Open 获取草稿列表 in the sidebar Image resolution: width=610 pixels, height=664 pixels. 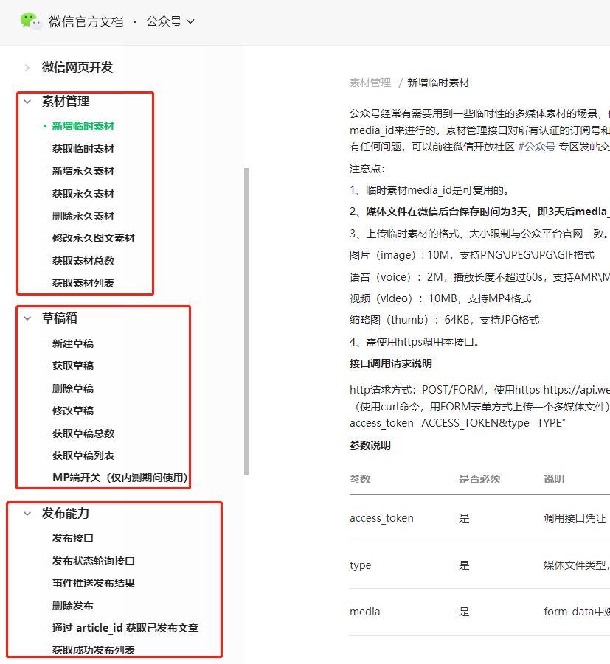click(83, 455)
